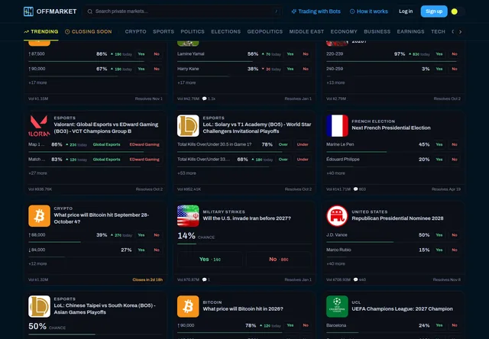Viewport: 489px width, 339px height.
Task: Select the Geopolitics category
Action: click(x=265, y=32)
